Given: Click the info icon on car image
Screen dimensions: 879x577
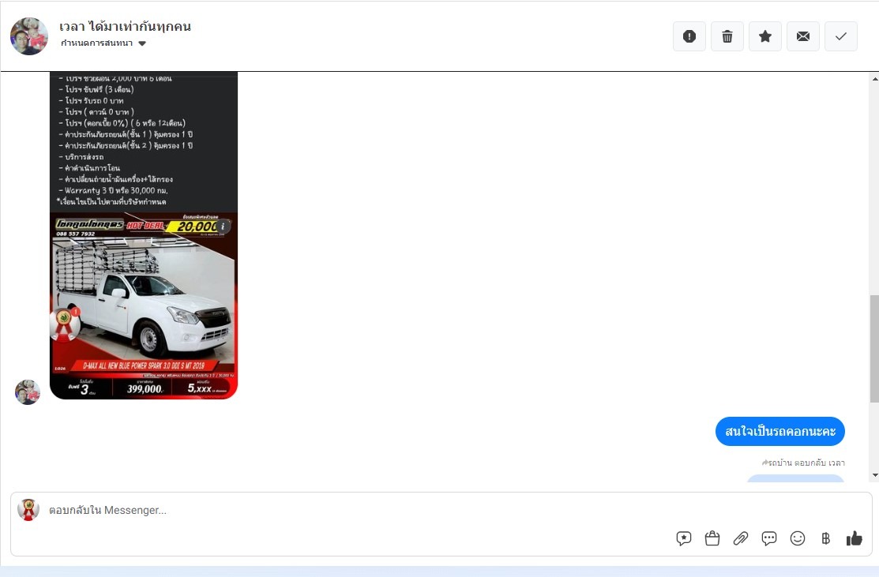Looking at the screenshot, I should [x=223, y=227].
